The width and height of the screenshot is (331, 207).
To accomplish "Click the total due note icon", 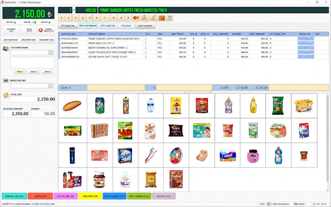I will tap(6, 95).
